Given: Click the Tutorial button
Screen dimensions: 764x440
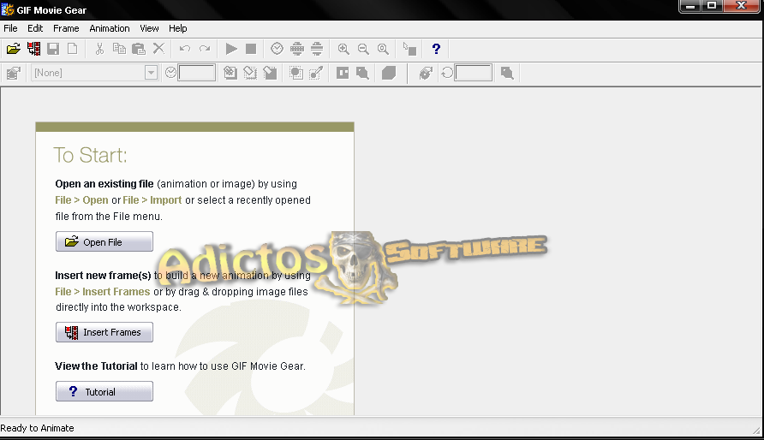Looking at the screenshot, I should pos(104,392).
